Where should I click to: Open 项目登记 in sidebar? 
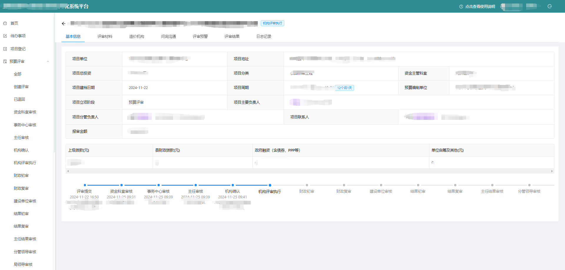pyautogui.click(x=18, y=49)
